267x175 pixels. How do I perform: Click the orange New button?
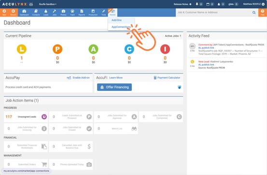(4, 13)
